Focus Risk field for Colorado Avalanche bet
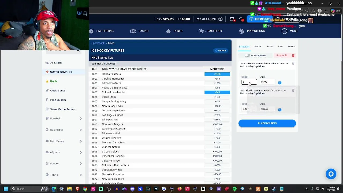The height and width of the screenshot is (193, 343). coord(249,82)
